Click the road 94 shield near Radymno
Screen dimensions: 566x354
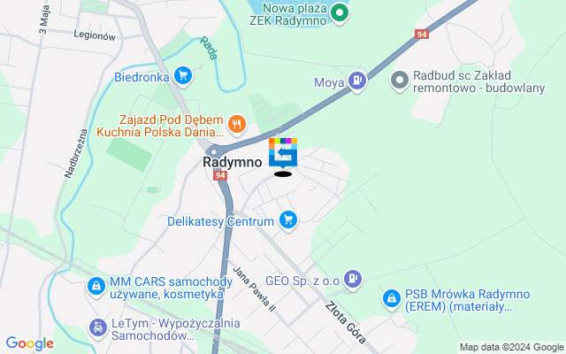point(220,175)
